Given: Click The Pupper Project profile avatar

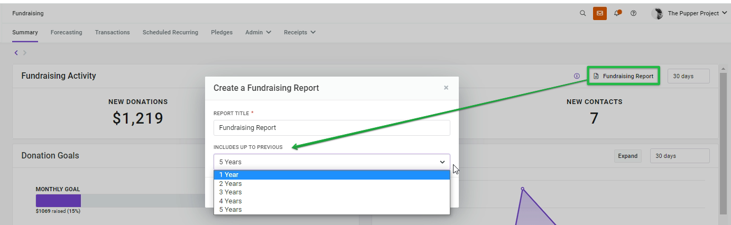Looking at the screenshot, I should [x=658, y=14].
